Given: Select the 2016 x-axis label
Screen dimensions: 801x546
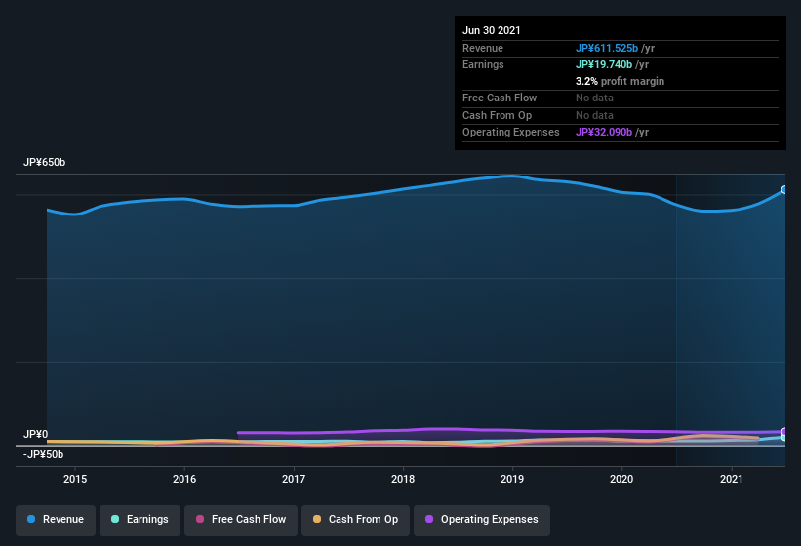Looking at the screenshot, I should tap(184, 479).
